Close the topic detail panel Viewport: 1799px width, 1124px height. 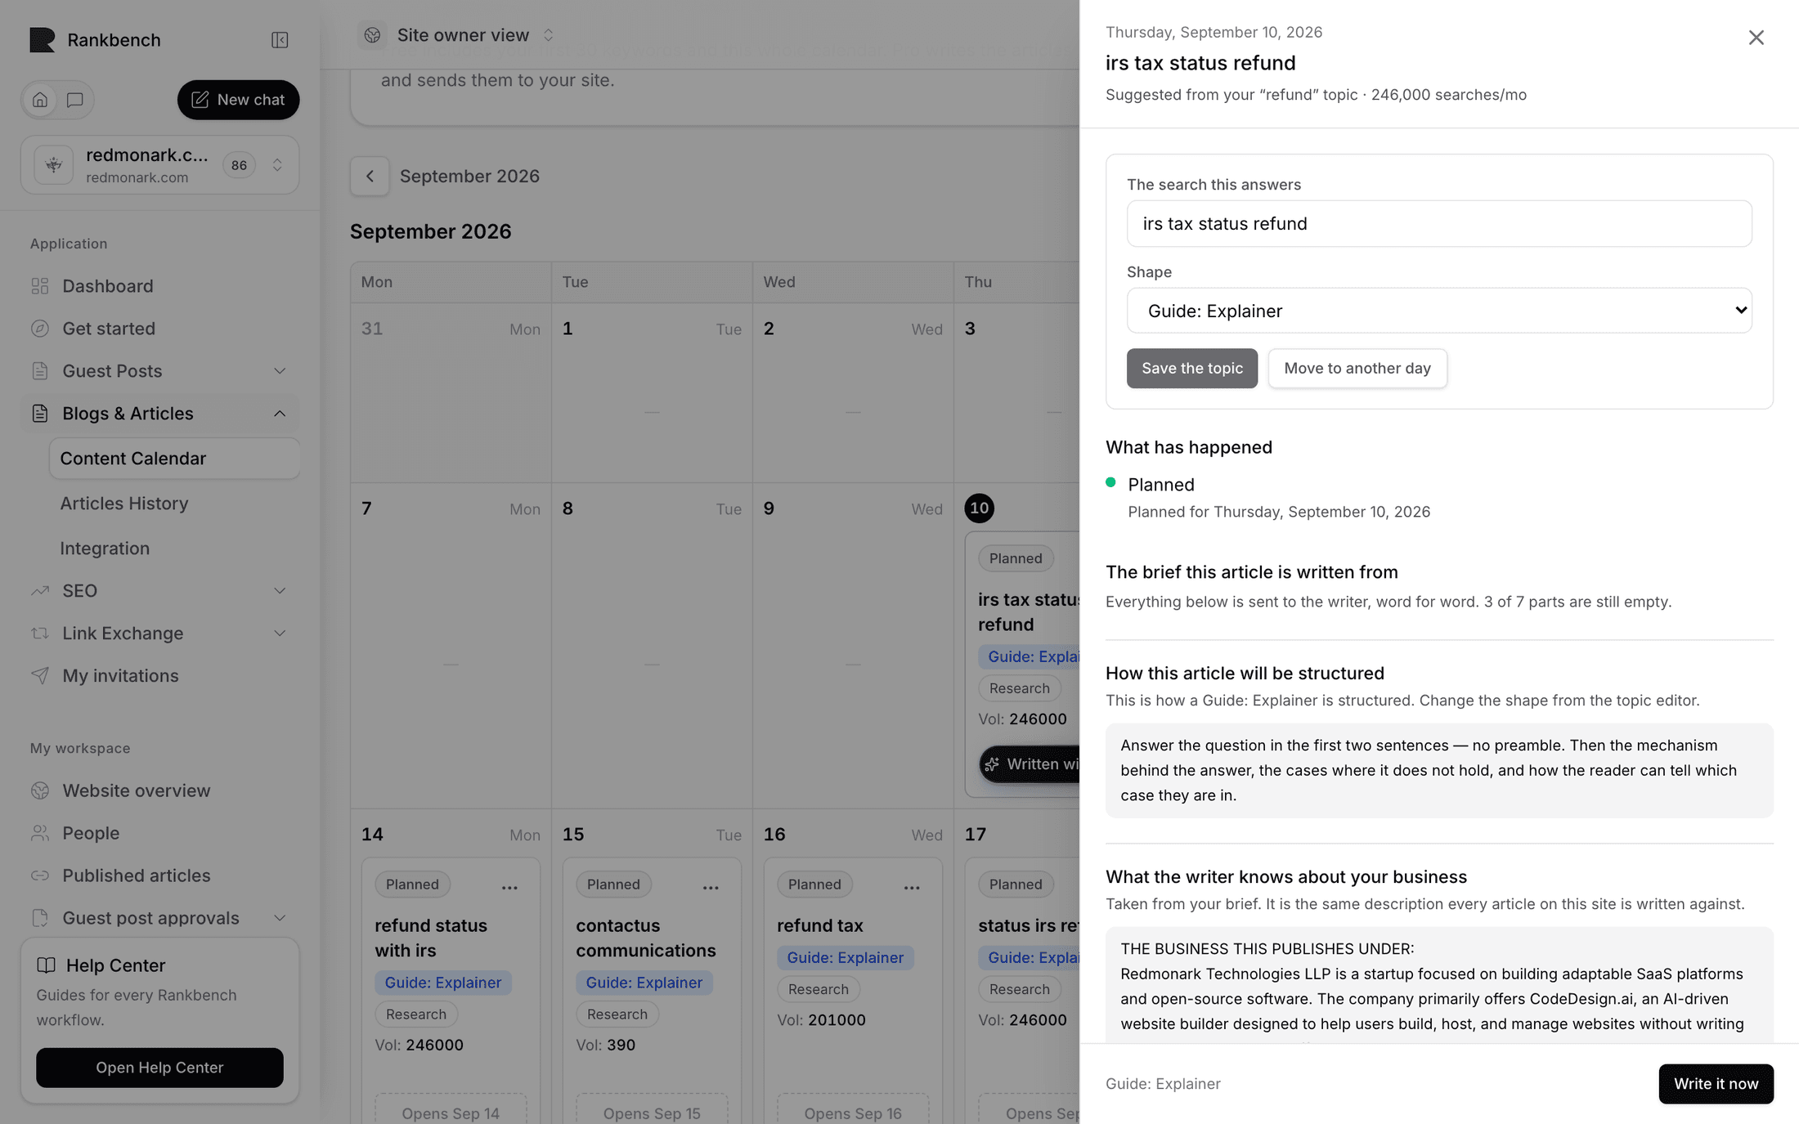click(x=1756, y=38)
